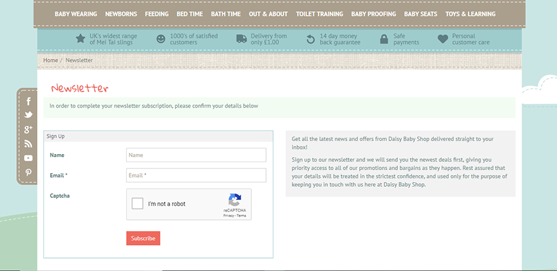557x271 pixels.
Task: Open the reCAPTCHA Terms link
Action: point(241,215)
